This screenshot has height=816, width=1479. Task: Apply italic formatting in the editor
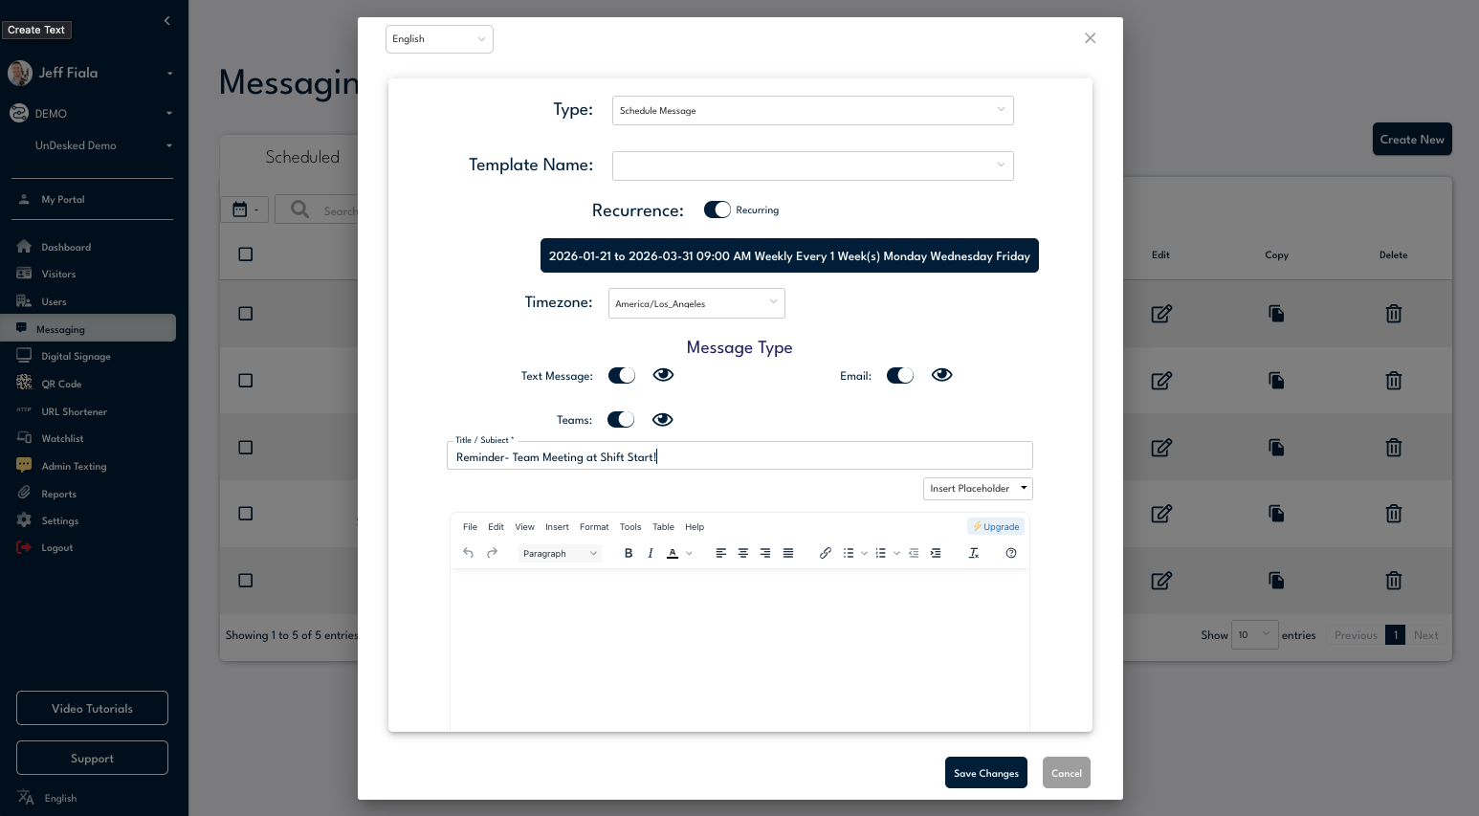point(651,553)
